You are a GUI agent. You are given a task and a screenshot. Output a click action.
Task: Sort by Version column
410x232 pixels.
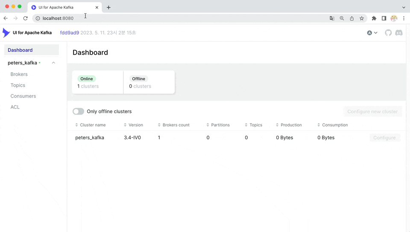(133, 125)
